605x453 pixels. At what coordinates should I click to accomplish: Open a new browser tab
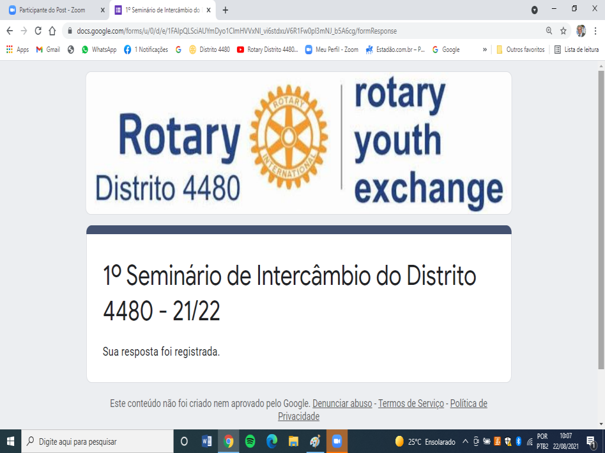point(225,10)
